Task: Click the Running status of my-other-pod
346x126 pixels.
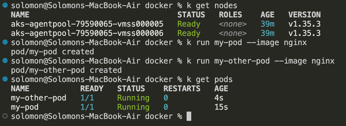Action: point(133,98)
